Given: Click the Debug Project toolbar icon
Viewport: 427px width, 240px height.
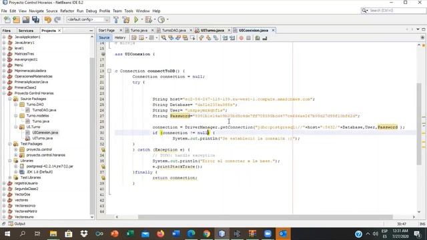Looking at the screenshot, I should coord(148,19).
